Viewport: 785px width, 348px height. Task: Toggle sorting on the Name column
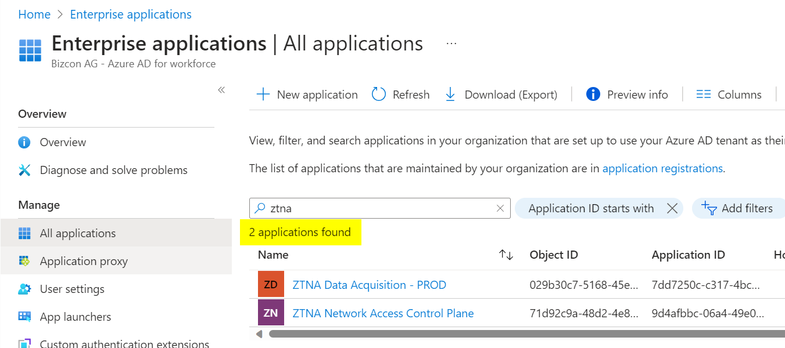pos(506,255)
